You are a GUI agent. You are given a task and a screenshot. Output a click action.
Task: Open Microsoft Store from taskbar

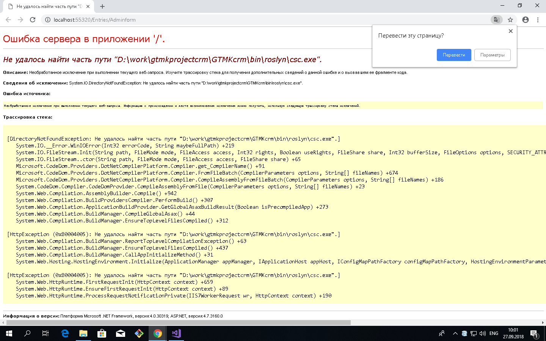point(102,333)
